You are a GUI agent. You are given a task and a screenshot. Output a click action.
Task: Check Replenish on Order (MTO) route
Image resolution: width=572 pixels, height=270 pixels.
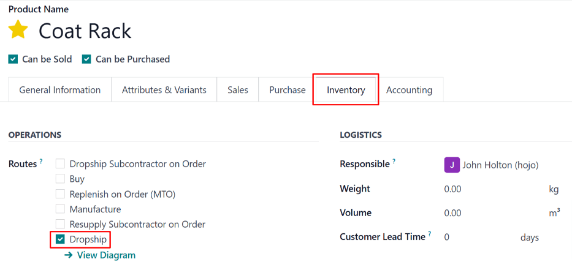coord(60,194)
